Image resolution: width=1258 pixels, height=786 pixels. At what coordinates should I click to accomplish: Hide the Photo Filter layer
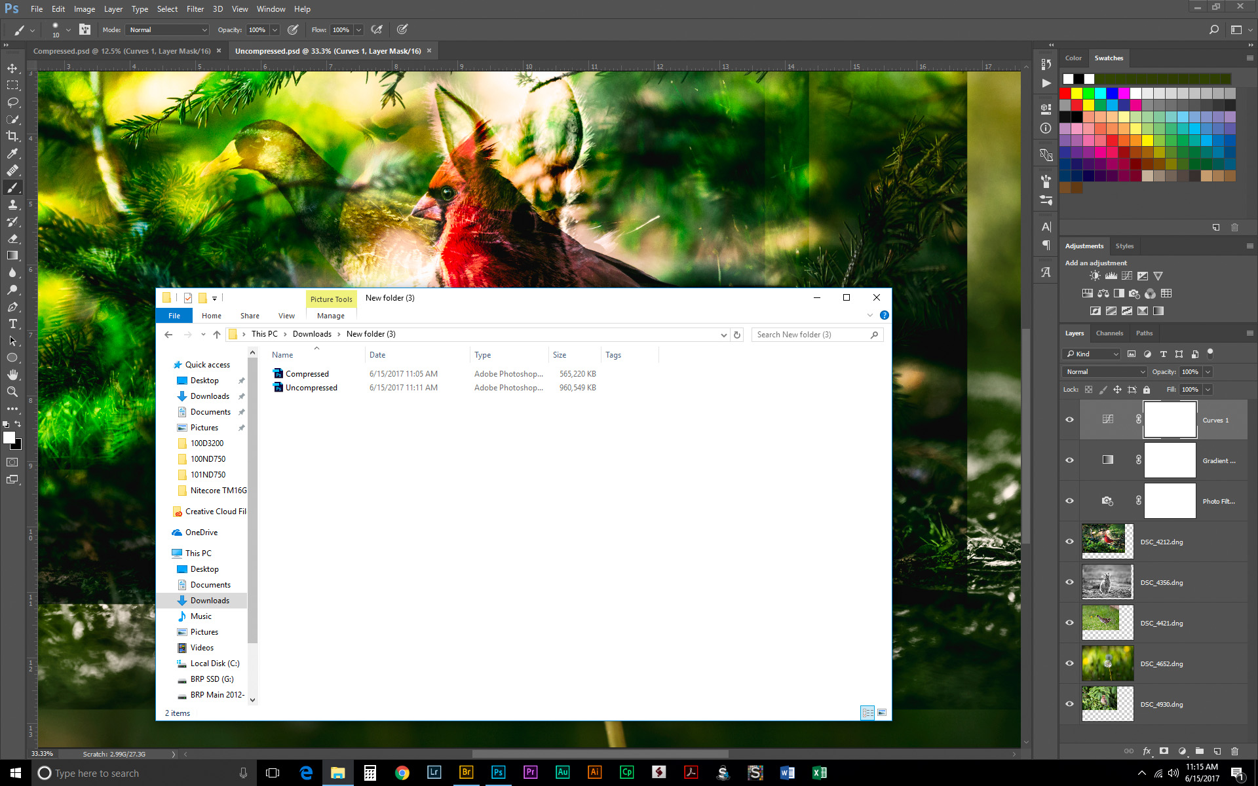1070,501
